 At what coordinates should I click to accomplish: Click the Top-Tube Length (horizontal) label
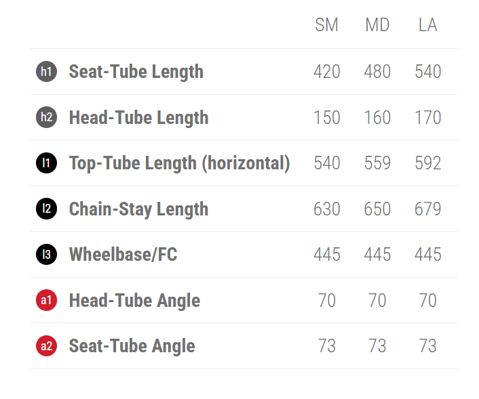tap(179, 163)
